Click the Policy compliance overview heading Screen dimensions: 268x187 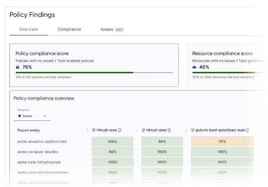click(x=44, y=98)
